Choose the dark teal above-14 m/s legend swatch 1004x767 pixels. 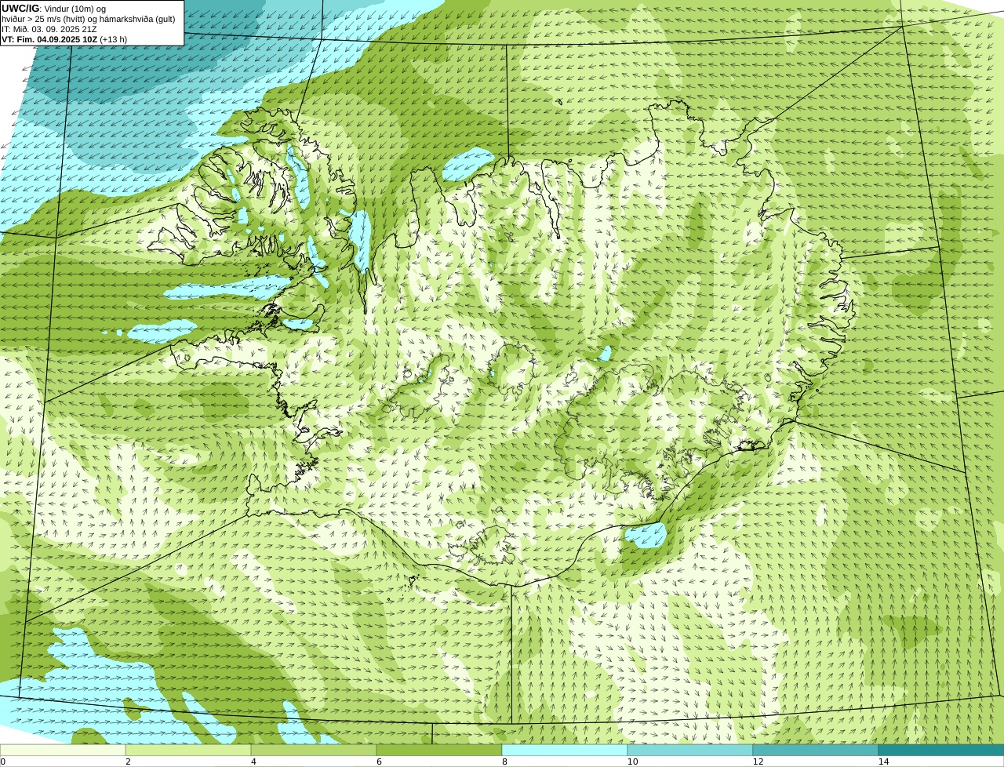[941, 750]
